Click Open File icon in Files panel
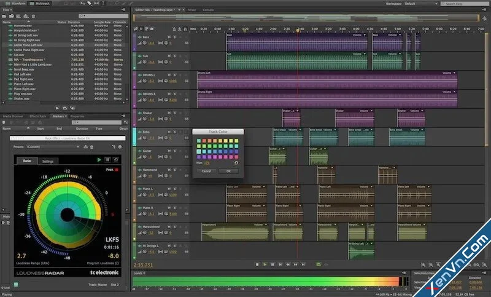491x297 pixels. [x=4, y=16]
